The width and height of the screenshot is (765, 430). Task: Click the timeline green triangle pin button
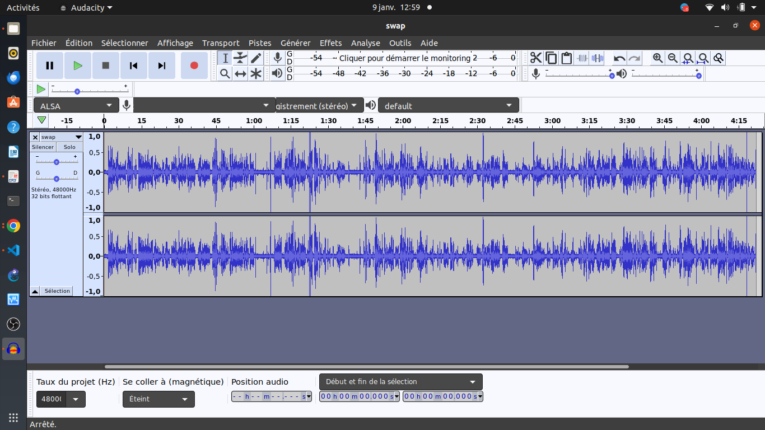coord(42,120)
